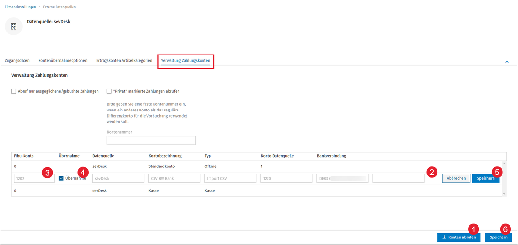Click the Konto Datenquelle column header

277,156
